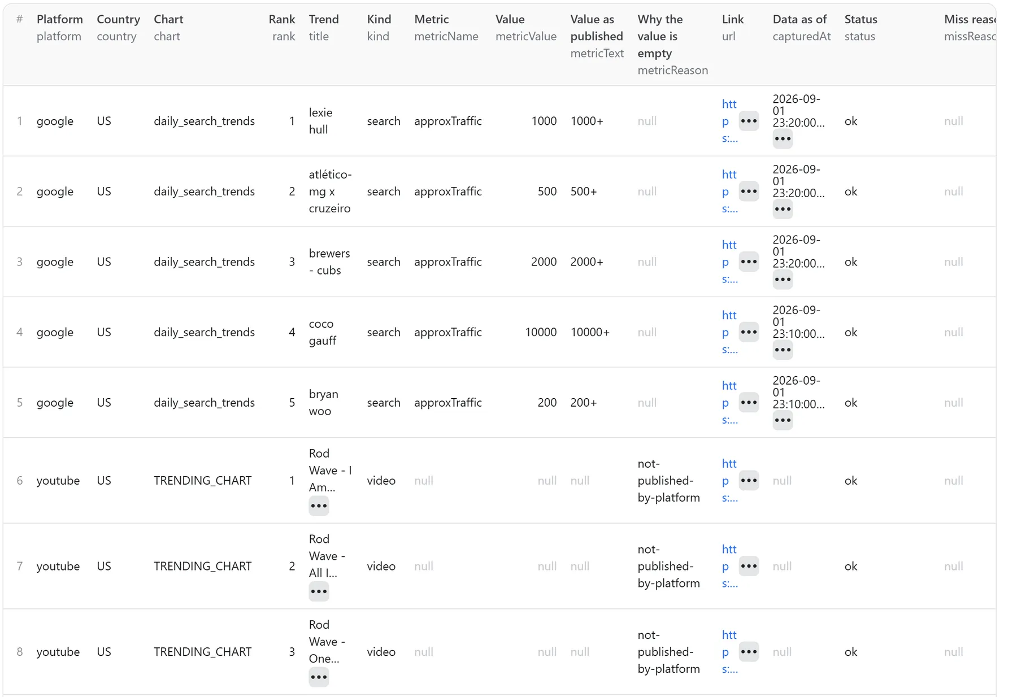
Task: Expand captured date in brewers - cubs row
Action: pyautogui.click(x=783, y=280)
